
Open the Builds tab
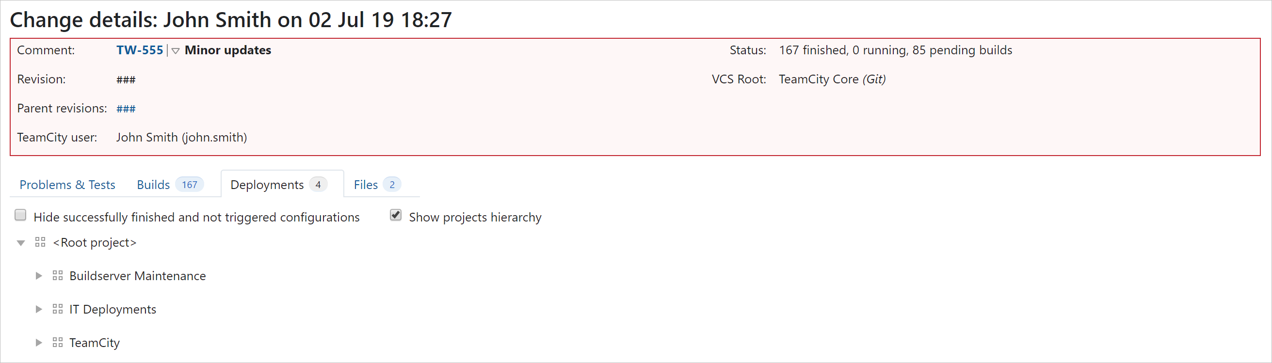click(x=154, y=185)
